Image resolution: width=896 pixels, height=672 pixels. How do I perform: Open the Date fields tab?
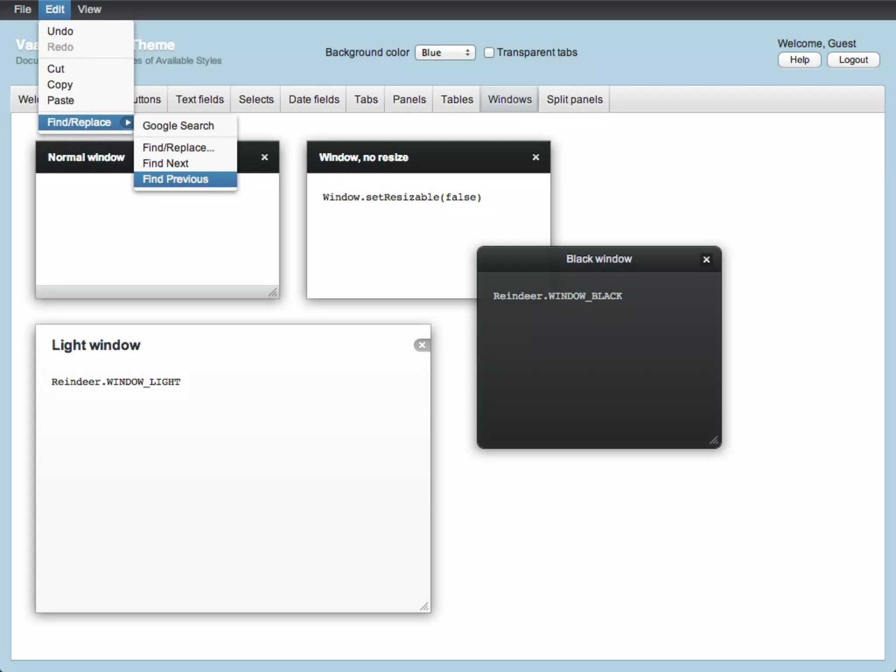[314, 100]
